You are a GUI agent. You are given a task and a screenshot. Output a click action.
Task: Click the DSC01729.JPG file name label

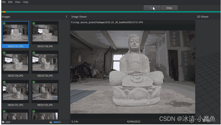pyautogui.click(x=15, y=76)
